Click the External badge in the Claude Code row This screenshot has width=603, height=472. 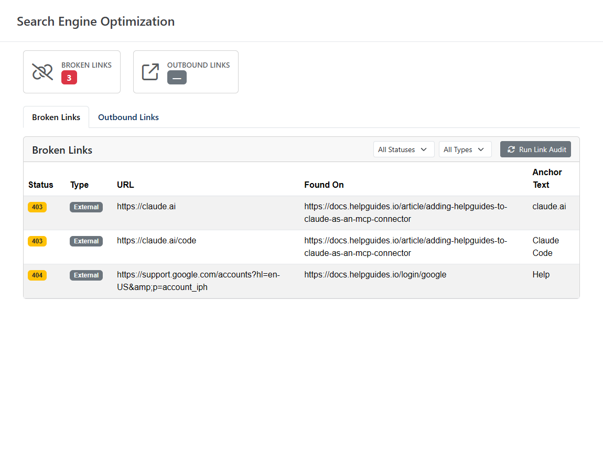click(86, 241)
